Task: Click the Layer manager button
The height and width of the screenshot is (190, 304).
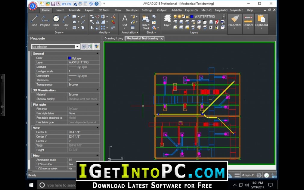Action: (167, 20)
